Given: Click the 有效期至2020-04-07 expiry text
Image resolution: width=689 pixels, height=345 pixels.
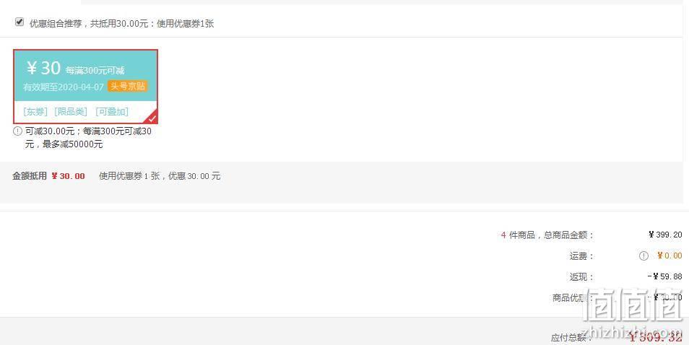Looking at the screenshot, I should pos(64,87).
